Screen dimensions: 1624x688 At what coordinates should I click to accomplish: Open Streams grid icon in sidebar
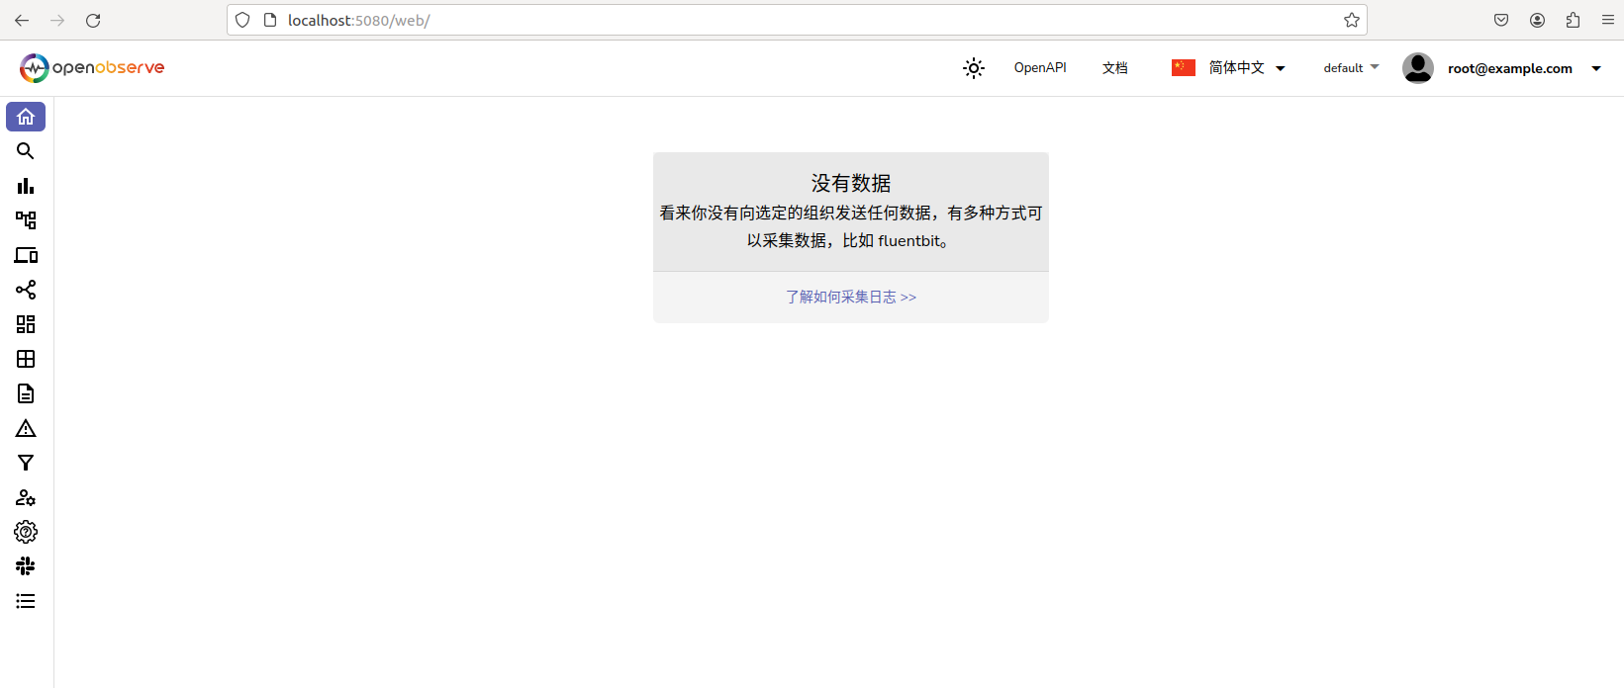(26, 359)
